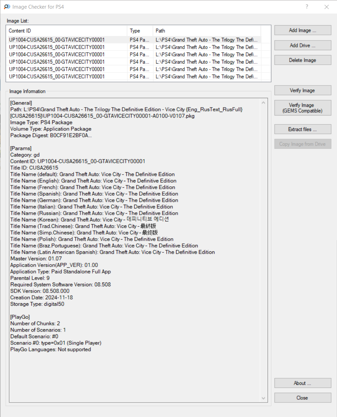
Task: Click the 'Title Name (default)' line
Action: point(93,174)
